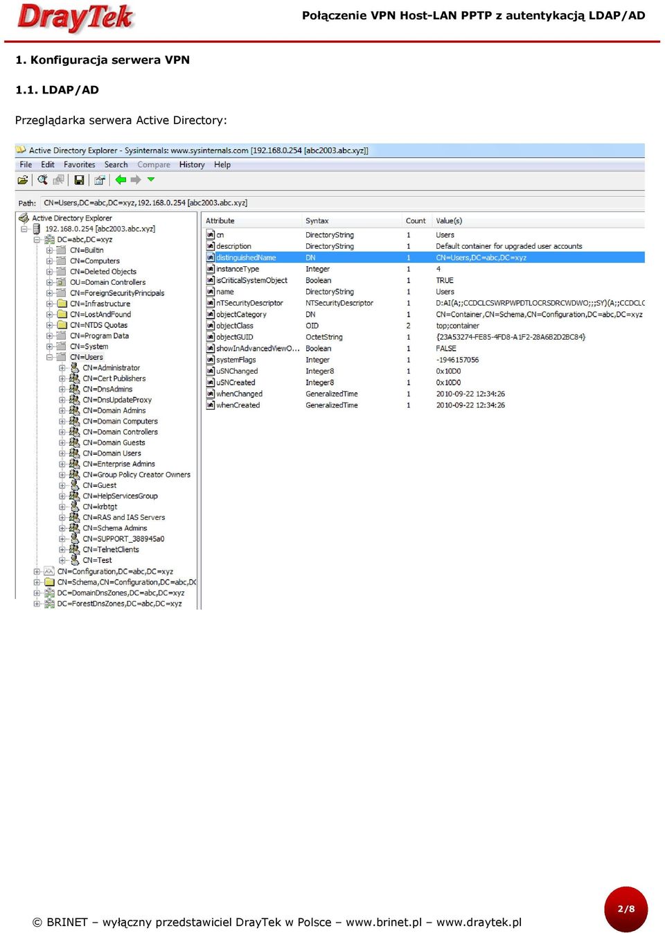This screenshot has height=933, width=665.
Task: Open the Search menu
Action: [x=116, y=165]
